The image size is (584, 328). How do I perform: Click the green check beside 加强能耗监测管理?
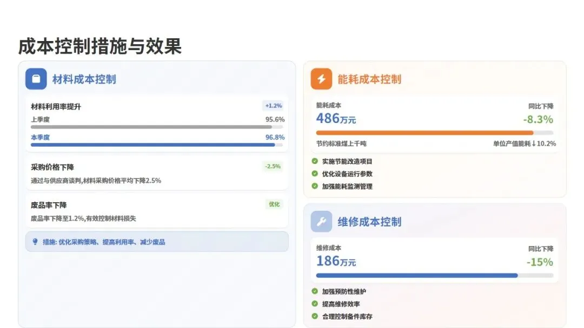click(315, 186)
